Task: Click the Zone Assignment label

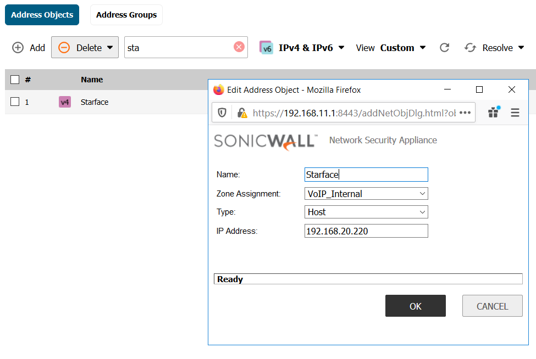Action: click(248, 194)
